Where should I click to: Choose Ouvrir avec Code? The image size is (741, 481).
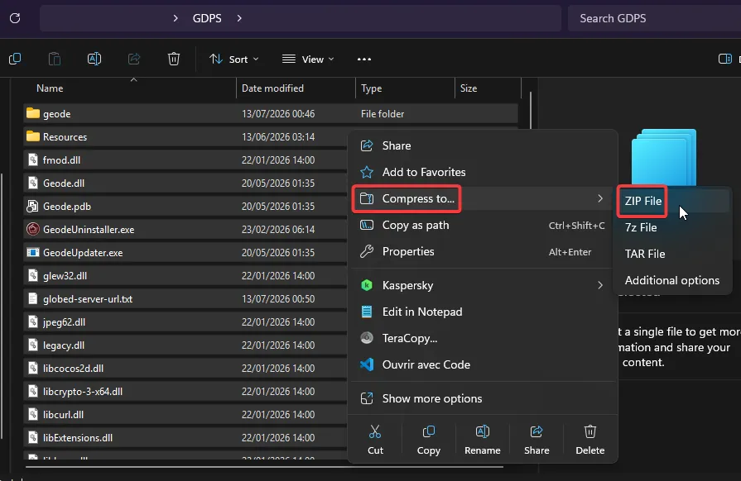(x=483, y=364)
